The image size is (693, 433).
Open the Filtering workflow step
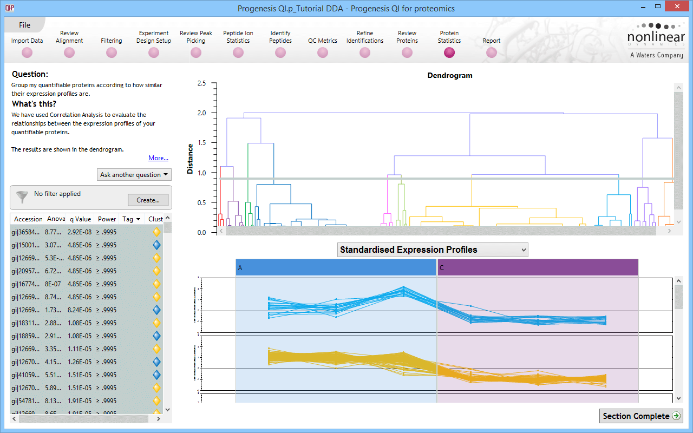coord(112,53)
